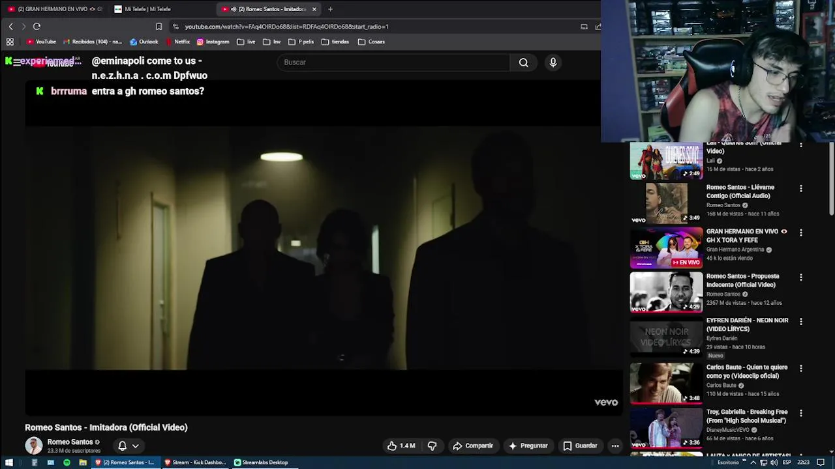The image size is (835, 469).
Task: Dislike the video with thumbs down
Action: (432, 446)
